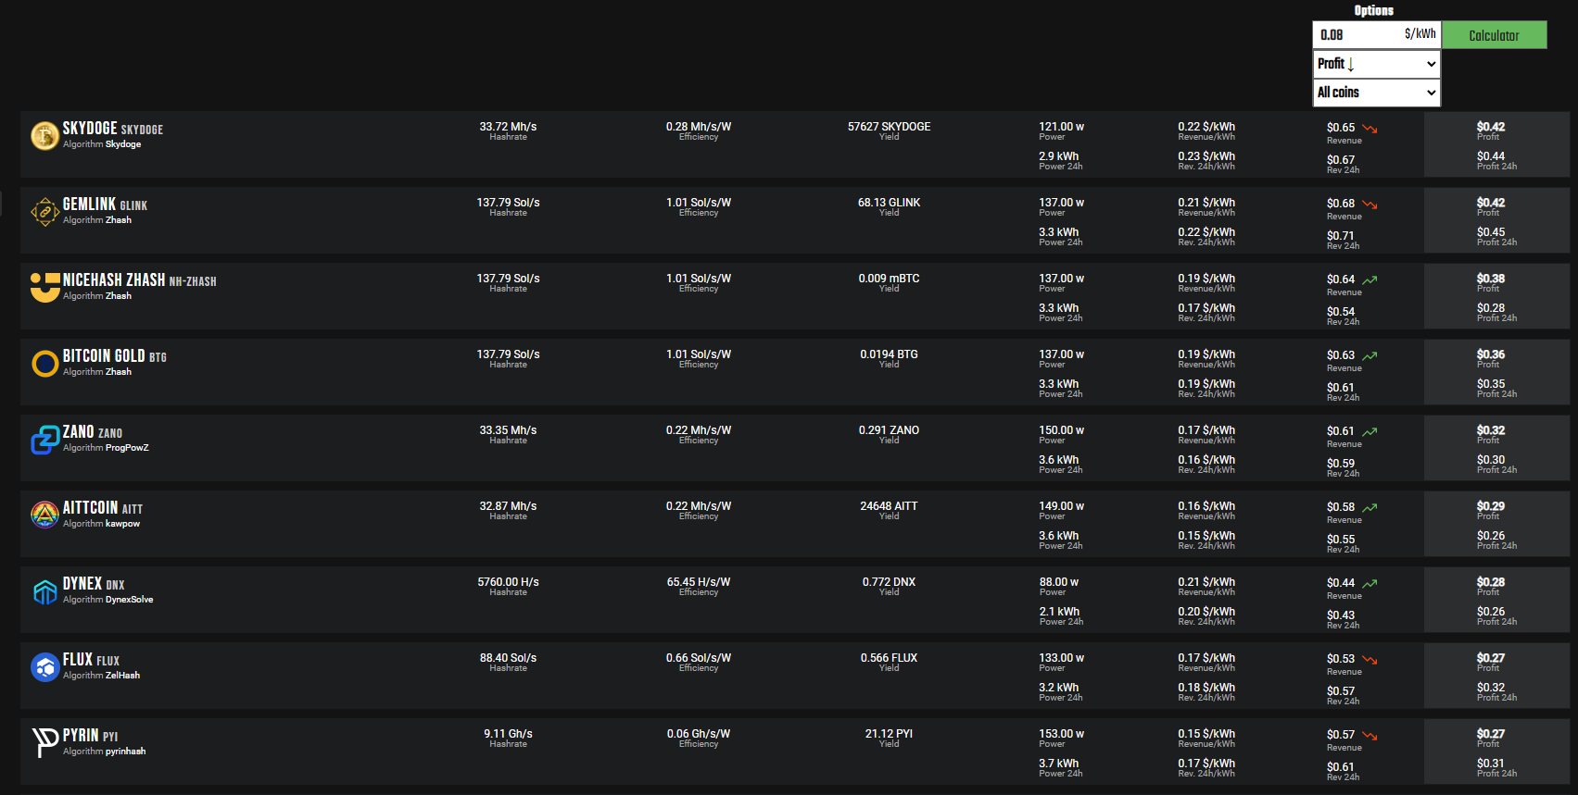
Task: Click the Options heading label
Action: click(1373, 10)
